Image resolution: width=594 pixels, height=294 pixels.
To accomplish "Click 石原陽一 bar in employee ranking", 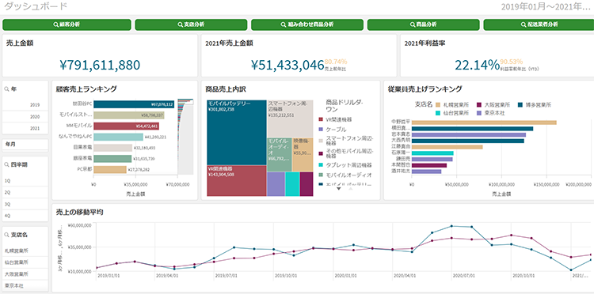I will coord(432,153).
